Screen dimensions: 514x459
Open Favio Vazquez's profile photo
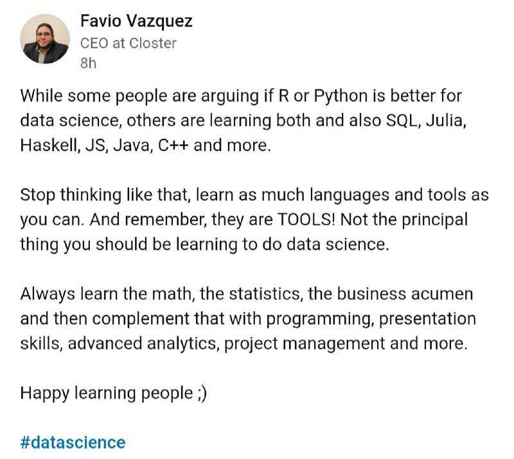pos(45,39)
